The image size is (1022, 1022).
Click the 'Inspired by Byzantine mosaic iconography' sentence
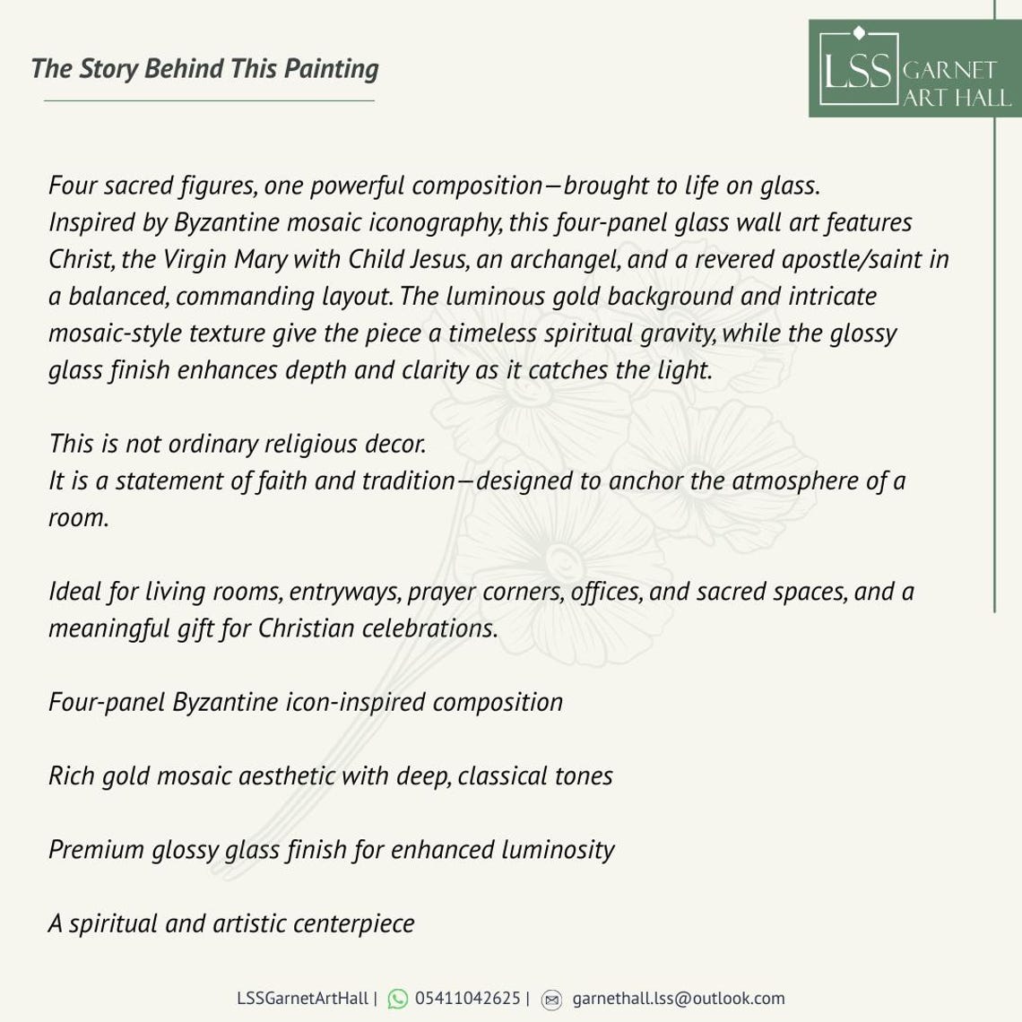tap(498, 297)
